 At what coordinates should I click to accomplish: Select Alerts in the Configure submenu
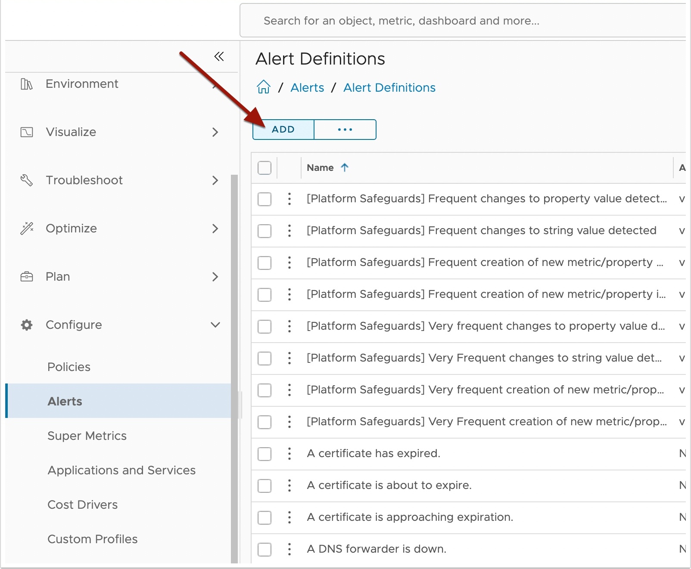coord(118,401)
